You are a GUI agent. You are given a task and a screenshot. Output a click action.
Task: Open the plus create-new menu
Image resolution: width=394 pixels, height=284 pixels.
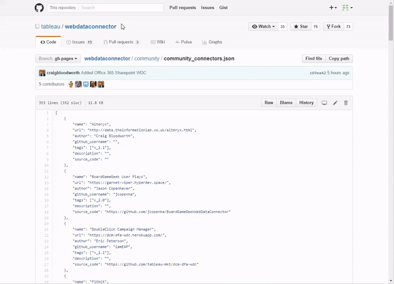tap(333, 7)
